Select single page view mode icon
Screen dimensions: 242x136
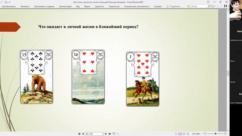pyautogui.click(x=176, y=134)
